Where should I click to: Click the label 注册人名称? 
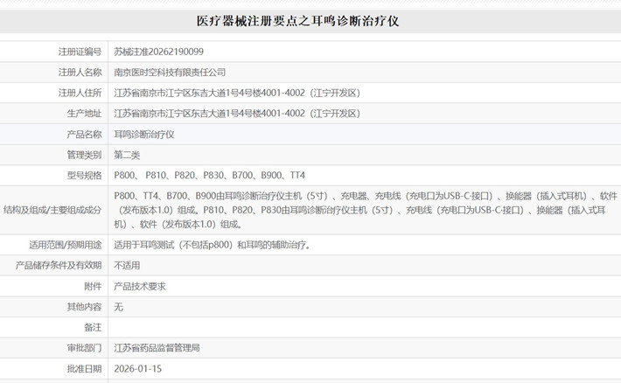(x=80, y=72)
